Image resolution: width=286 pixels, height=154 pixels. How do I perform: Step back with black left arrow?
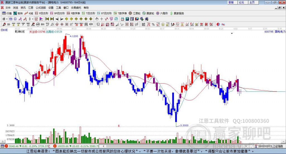57,19
